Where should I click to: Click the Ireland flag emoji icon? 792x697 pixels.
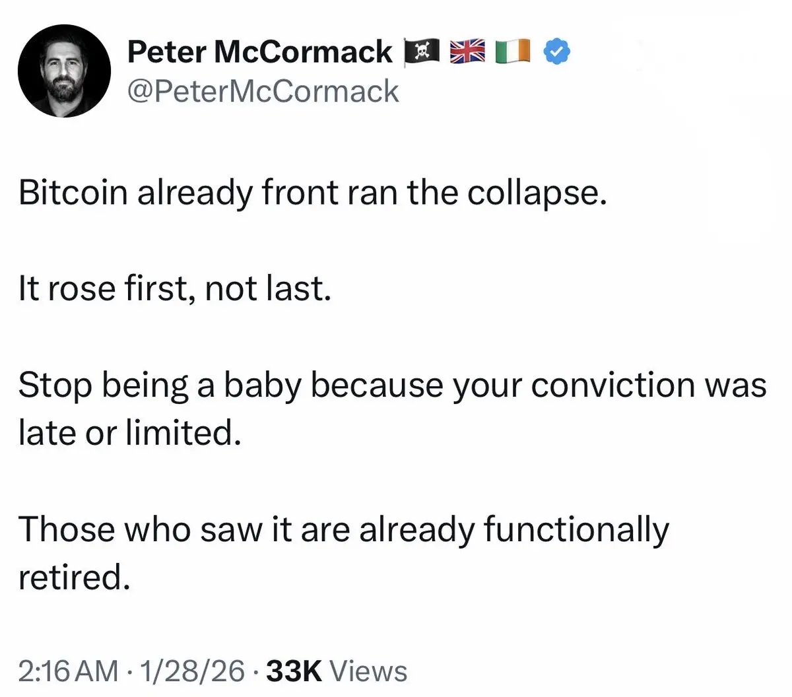point(512,52)
